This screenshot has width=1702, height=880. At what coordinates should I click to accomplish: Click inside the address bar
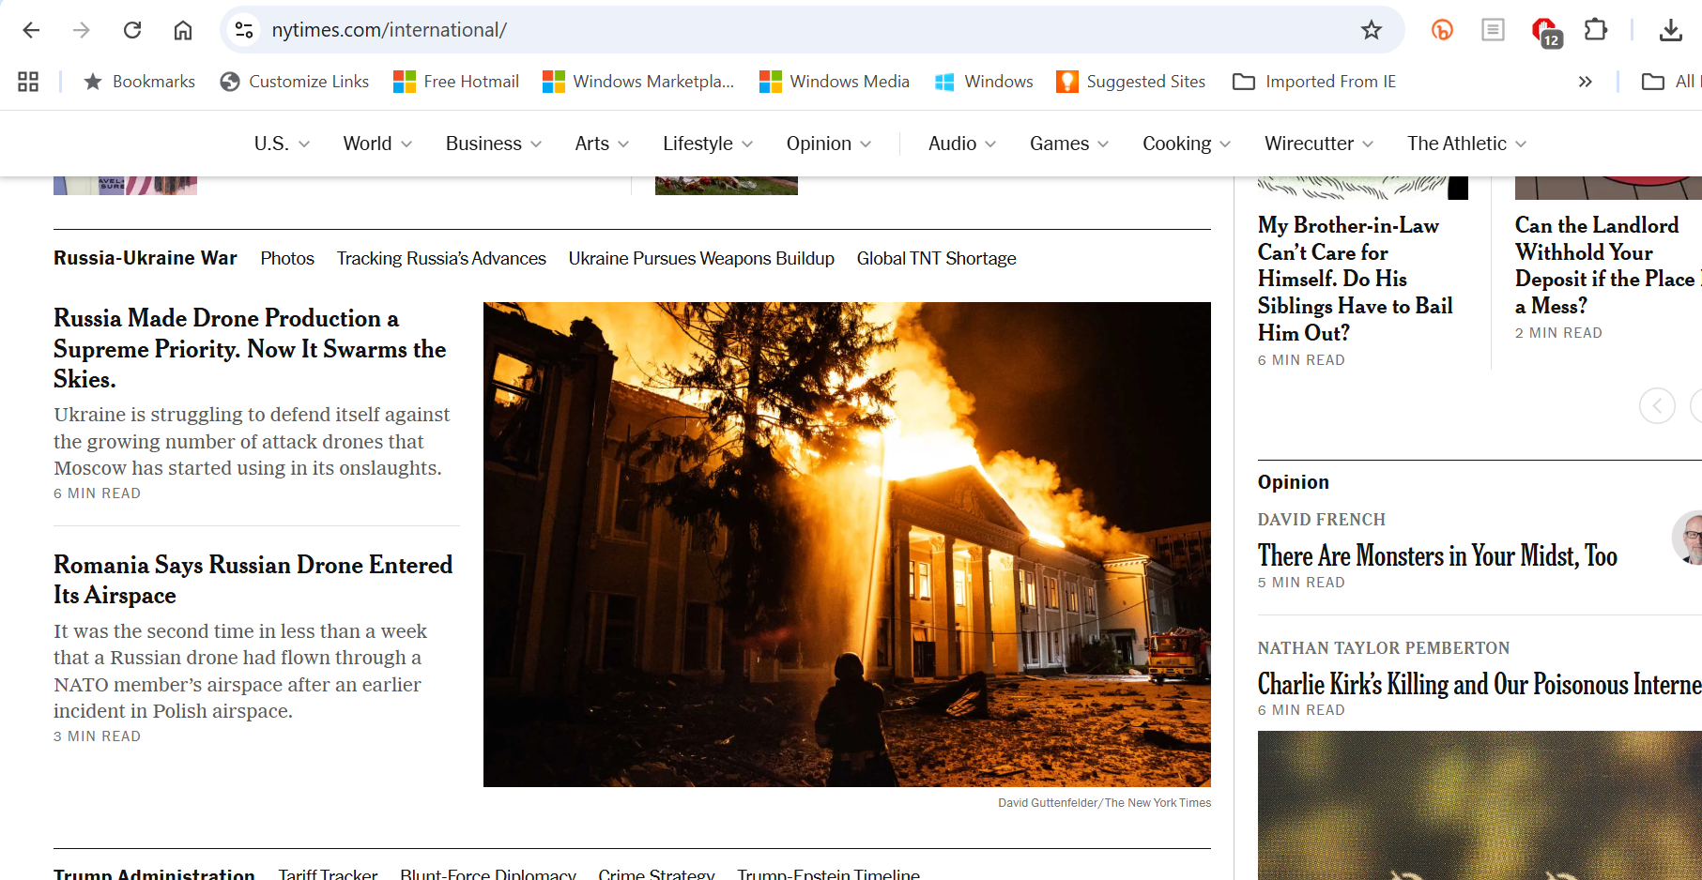click(657, 29)
